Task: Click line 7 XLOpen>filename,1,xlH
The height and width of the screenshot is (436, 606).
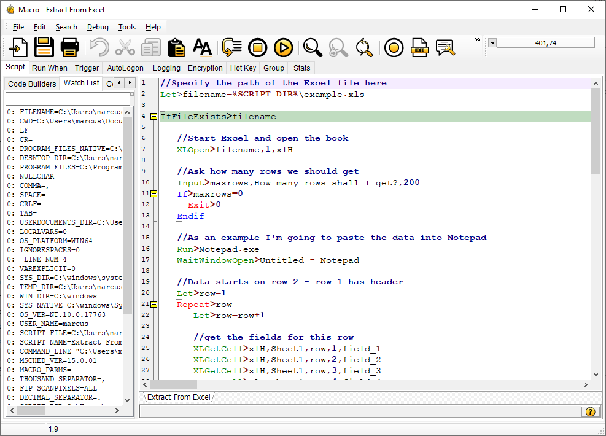Action: [x=235, y=150]
